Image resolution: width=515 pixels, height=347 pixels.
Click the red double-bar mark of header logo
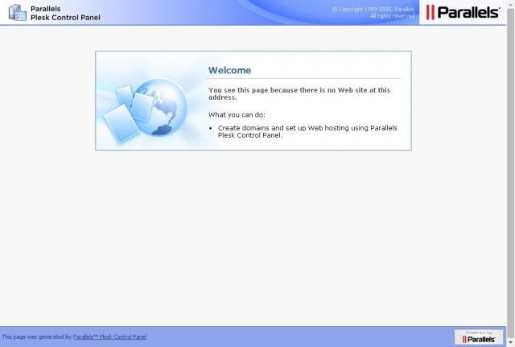(x=431, y=13)
